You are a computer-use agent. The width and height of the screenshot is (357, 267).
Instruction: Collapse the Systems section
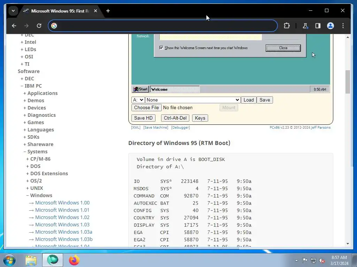(35, 152)
